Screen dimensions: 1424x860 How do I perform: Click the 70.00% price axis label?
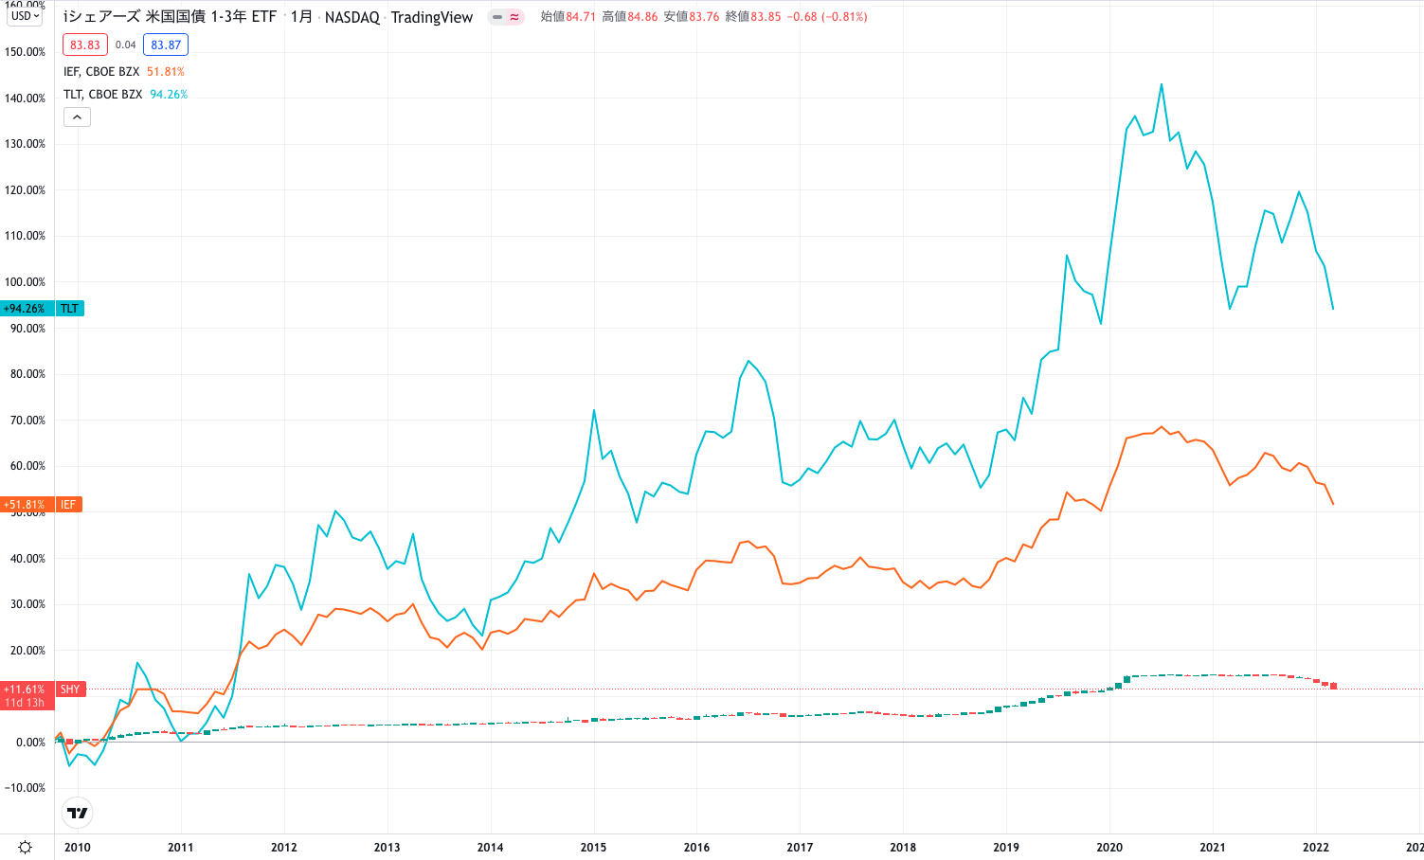[27, 421]
